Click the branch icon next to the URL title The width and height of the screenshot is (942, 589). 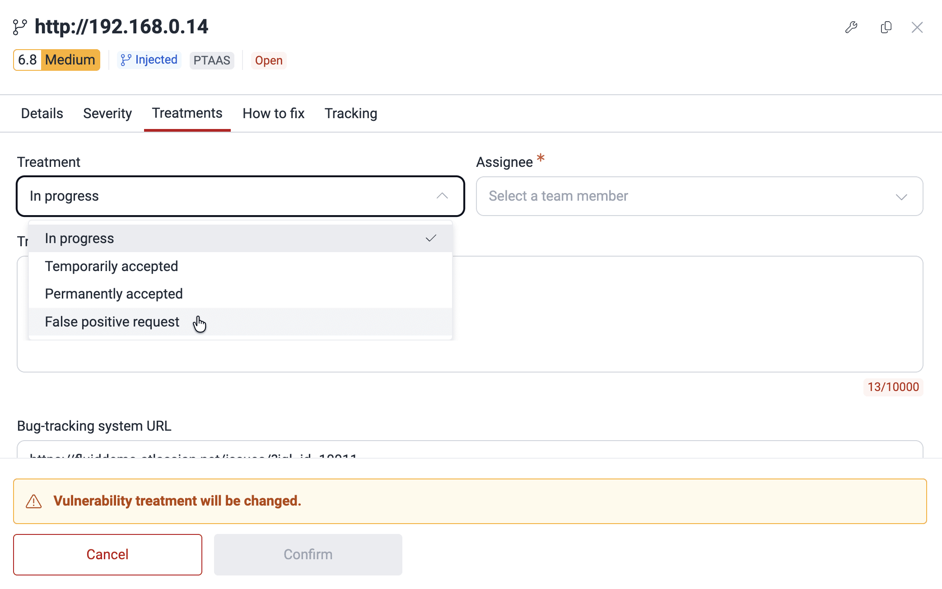point(19,26)
